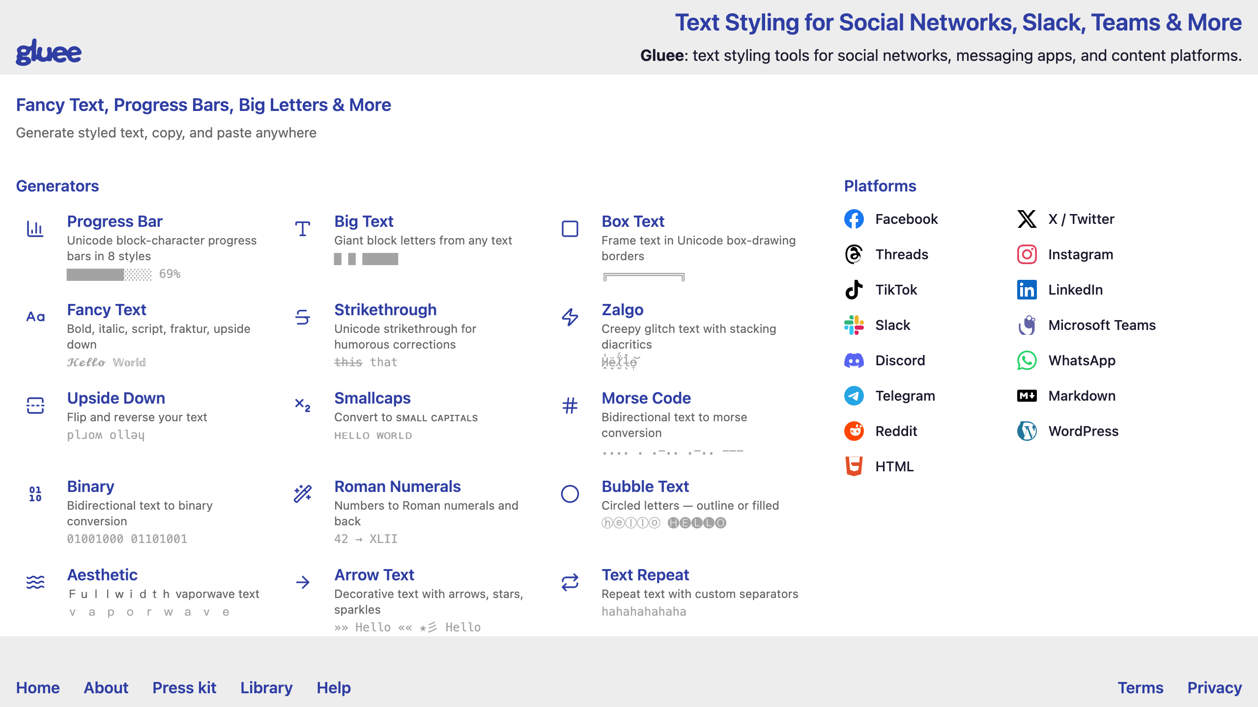Click the '01001000 01101001' binary sample text
1258x707 pixels.
pyautogui.click(x=127, y=539)
